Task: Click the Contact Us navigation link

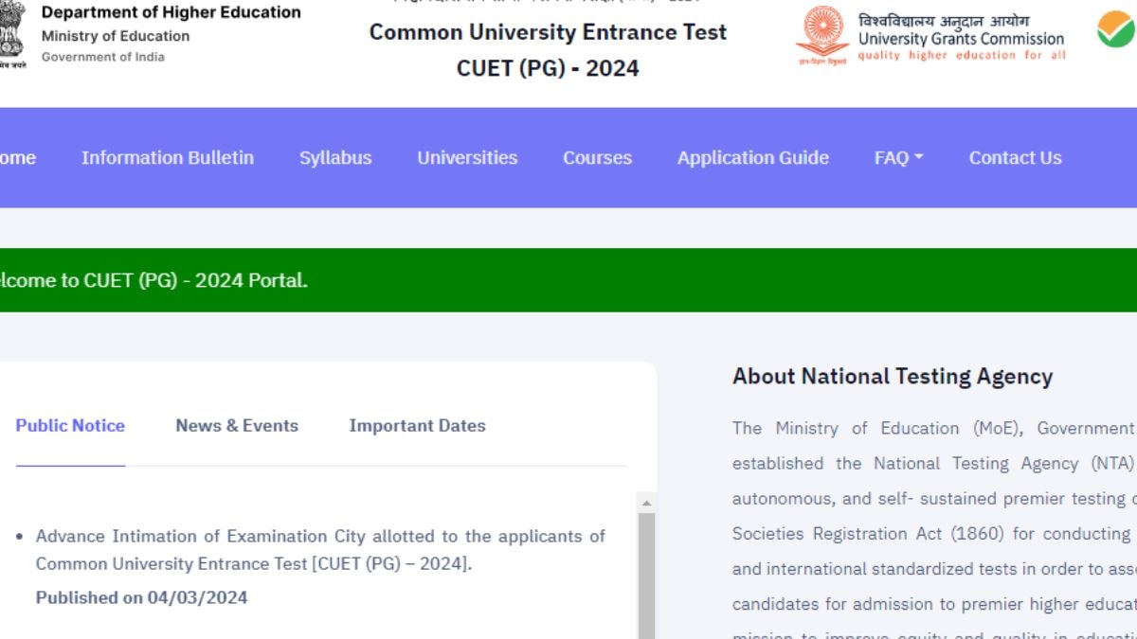Action: point(1015,157)
